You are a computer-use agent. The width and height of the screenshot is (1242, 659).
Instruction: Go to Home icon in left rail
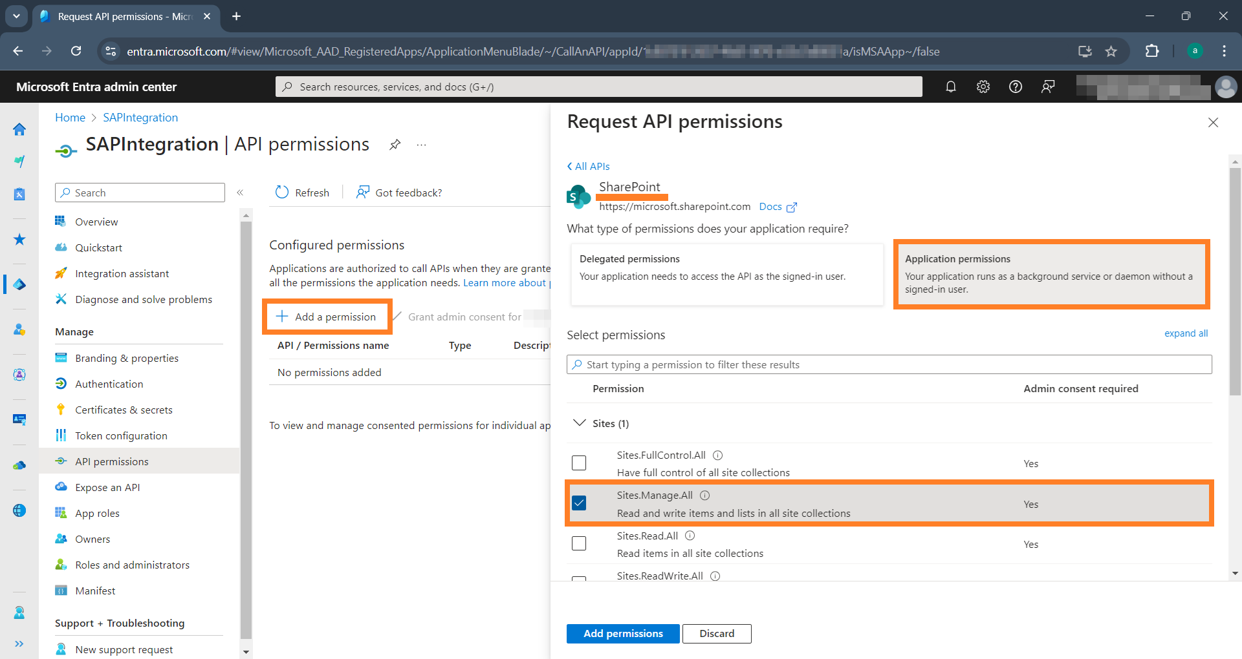click(19, 129)
